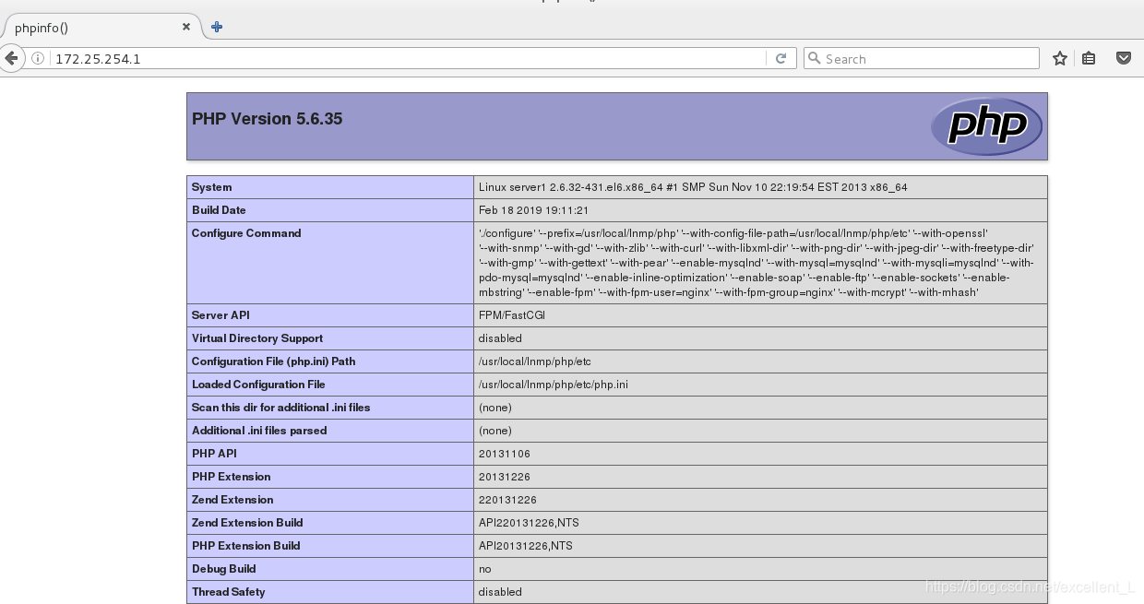
Task: Click the 20131106 value
Action: point(505,454)
